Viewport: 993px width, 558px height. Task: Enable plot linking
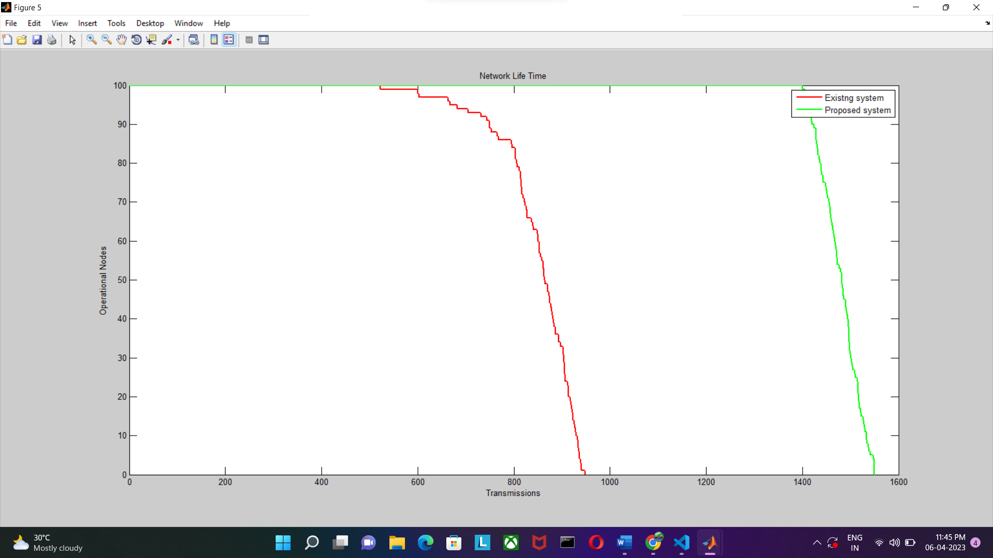(193, 39)
